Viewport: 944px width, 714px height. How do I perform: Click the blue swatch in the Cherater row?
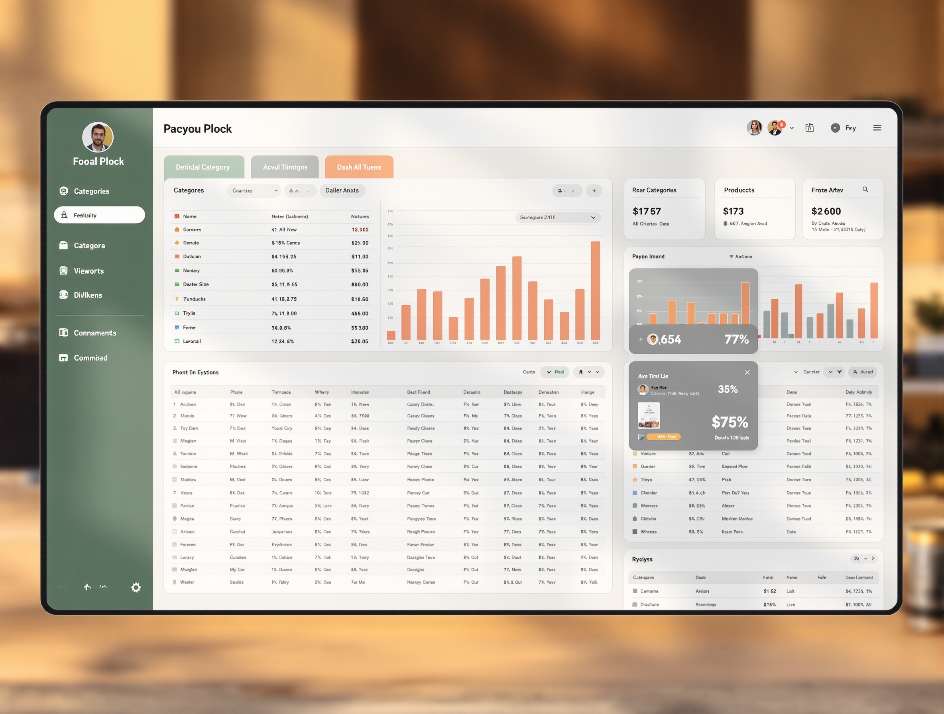[635, 492]
